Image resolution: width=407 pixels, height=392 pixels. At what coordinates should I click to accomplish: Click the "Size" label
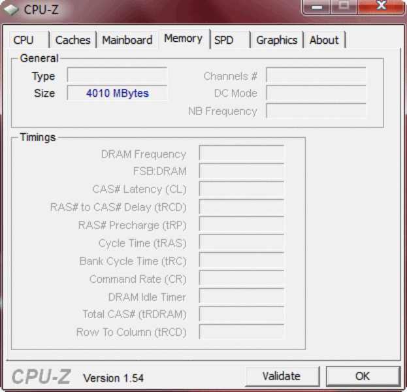[x=44, y=93]
